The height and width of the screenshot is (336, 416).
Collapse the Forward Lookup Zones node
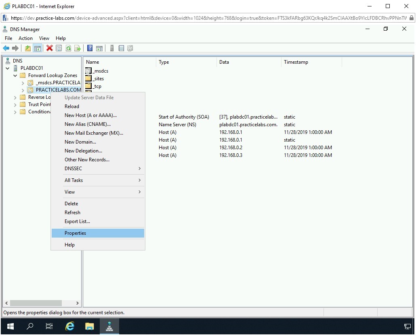coord(15,75)
